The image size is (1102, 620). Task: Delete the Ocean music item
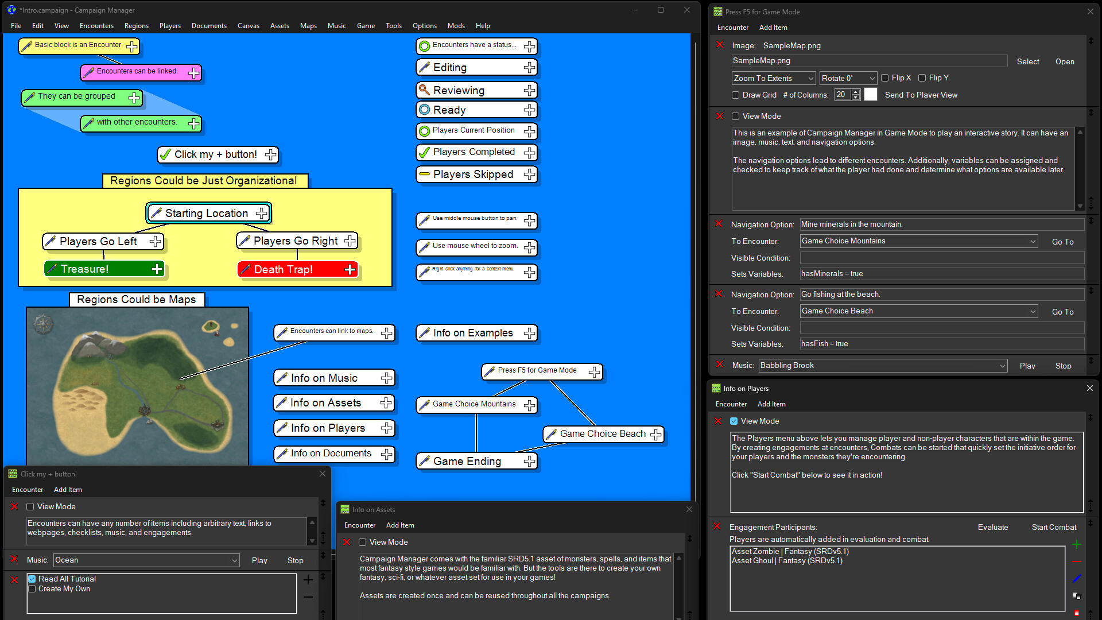(14, 560)
